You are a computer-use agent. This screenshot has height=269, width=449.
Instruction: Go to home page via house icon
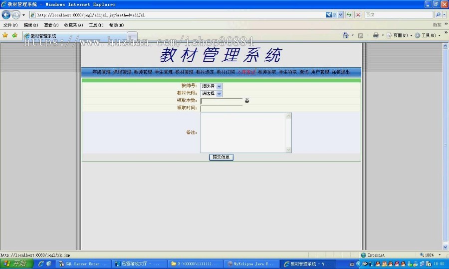(346, 35)
